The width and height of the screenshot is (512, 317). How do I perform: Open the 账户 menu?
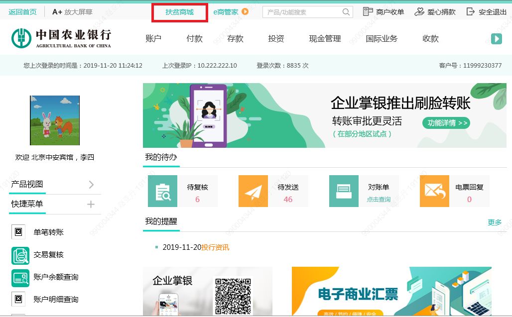pyautogui.click(x=153, y=39)
